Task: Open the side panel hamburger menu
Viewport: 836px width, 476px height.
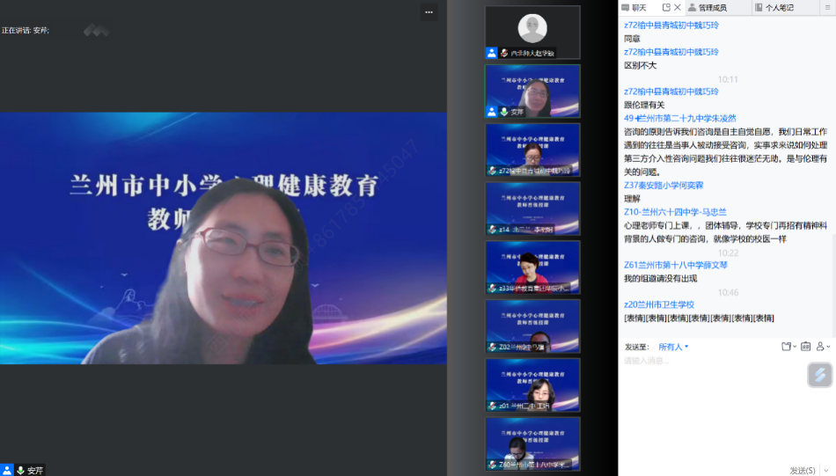Action: pos(826,7)
